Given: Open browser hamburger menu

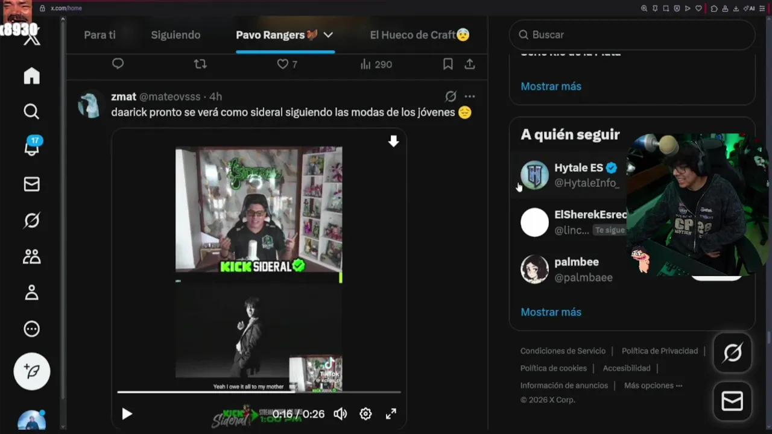Looking at the screenshot, I should [763, 8].
